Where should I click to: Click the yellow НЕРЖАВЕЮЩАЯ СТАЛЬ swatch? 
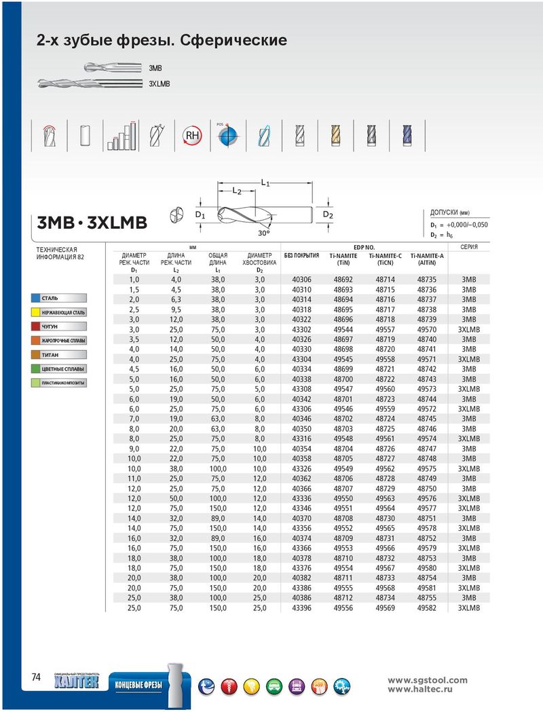37,312
